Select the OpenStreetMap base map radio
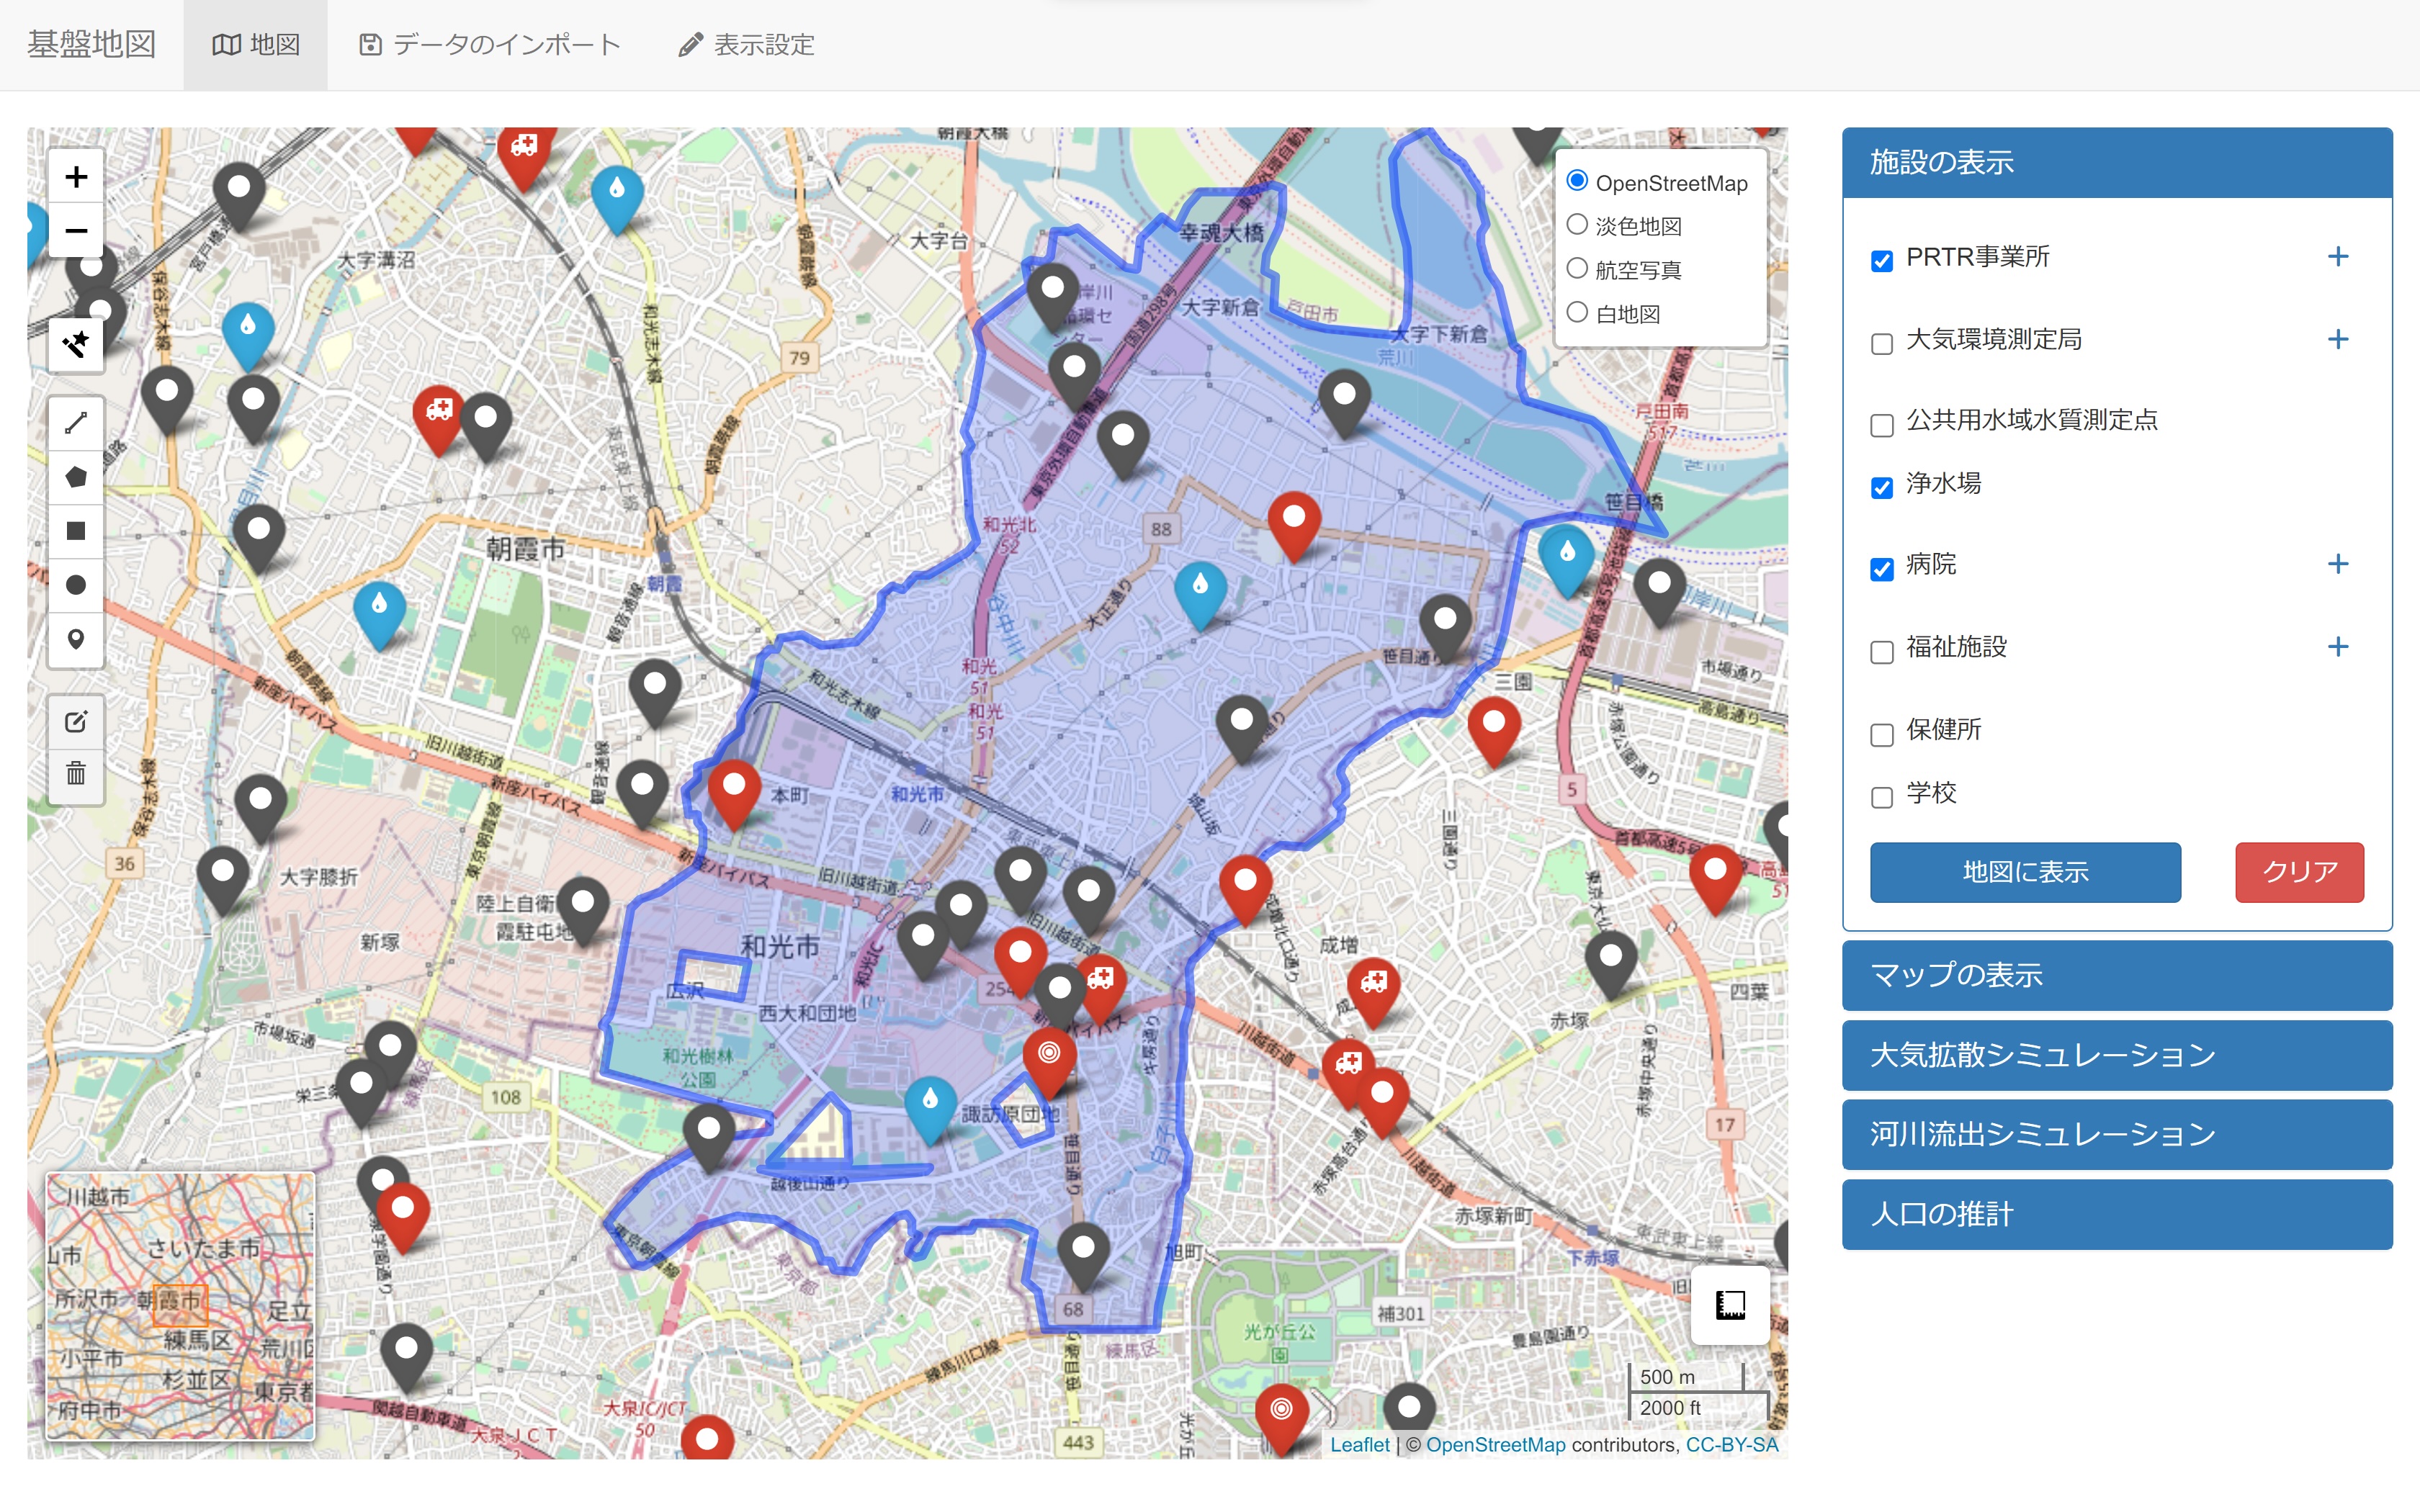The image size is (2420, 1512). (x=1577, y=181)
